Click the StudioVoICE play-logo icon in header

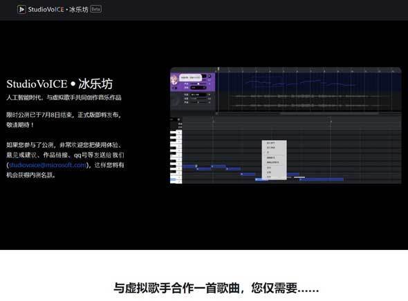coord(21,10)
